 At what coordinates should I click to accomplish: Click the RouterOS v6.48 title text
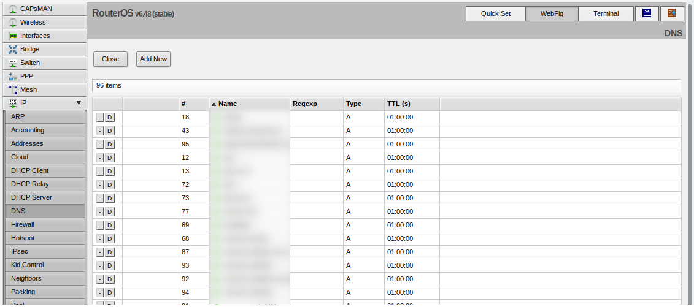pyautogui.click(x=133, y=13)
